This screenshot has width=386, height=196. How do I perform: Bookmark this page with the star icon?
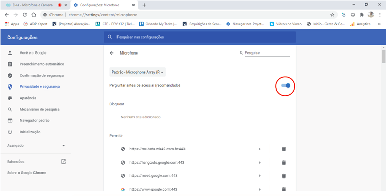pyautogui.click(x=332, y=15)
